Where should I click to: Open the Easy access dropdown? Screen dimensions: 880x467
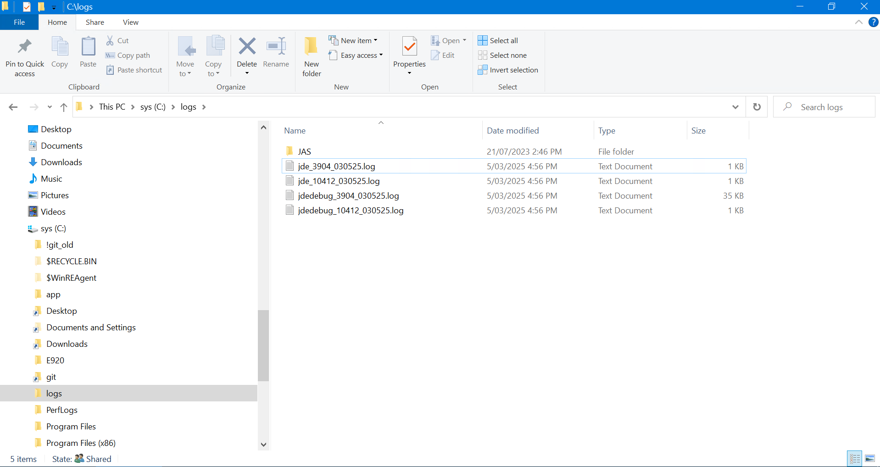point(361,55)
